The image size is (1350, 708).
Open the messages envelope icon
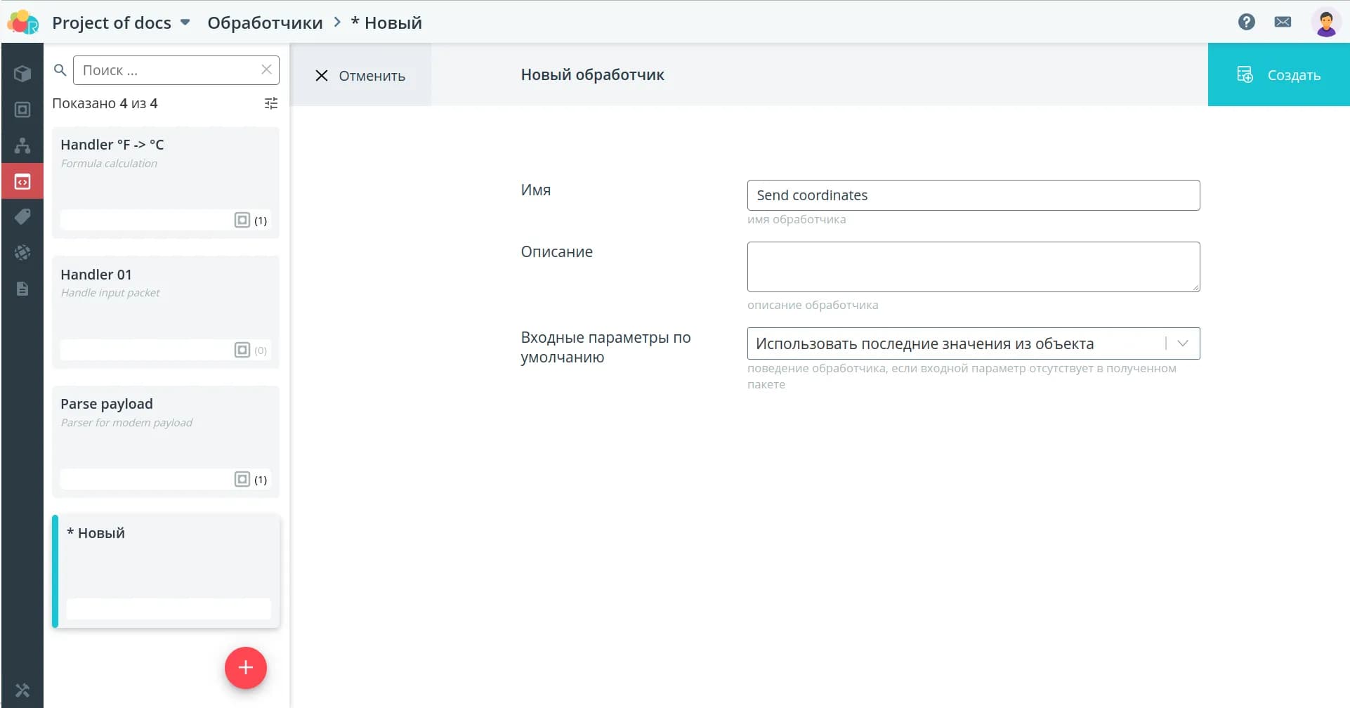(x=1283, y=22)
